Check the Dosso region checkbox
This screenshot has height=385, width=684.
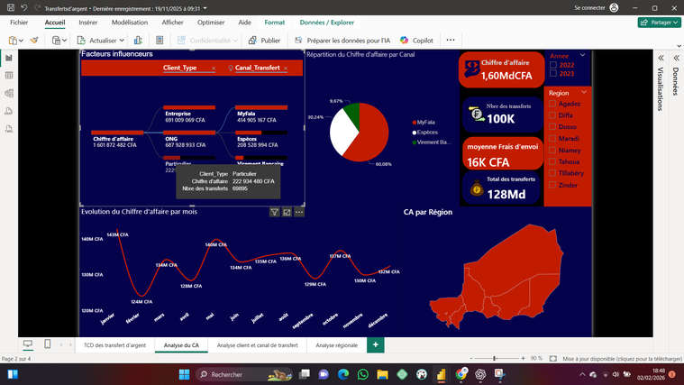tap(552, 126)
